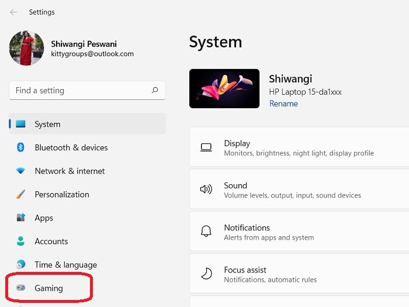The height and width of the screenshot is (307, 409).
Task: Open the Apps section
Action: point(88,218)
